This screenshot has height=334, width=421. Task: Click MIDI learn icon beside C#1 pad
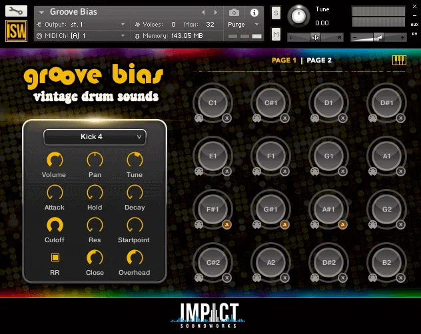(256, 118)
